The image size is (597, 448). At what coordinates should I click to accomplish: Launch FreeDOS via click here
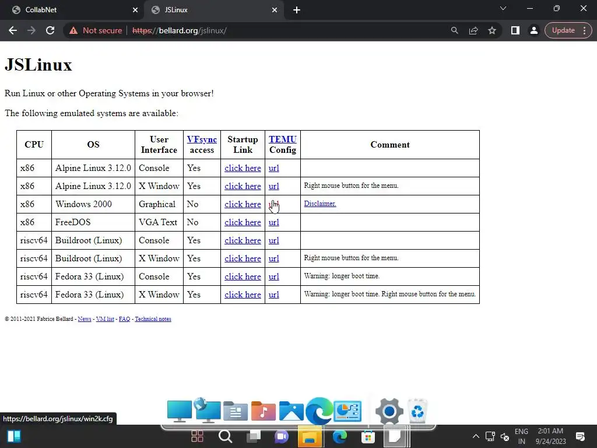click(243, 222)
